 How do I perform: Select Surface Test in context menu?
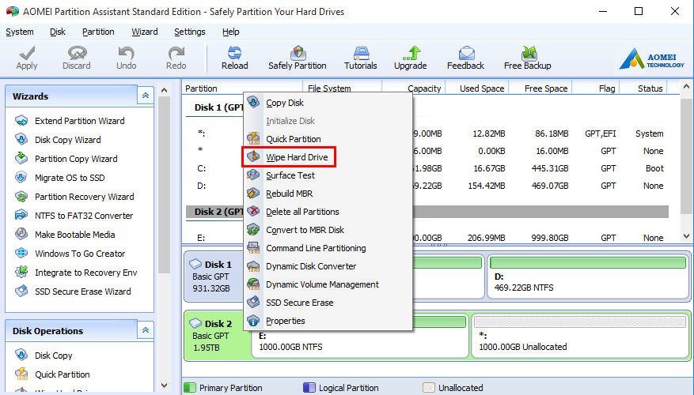click(328, 175)
